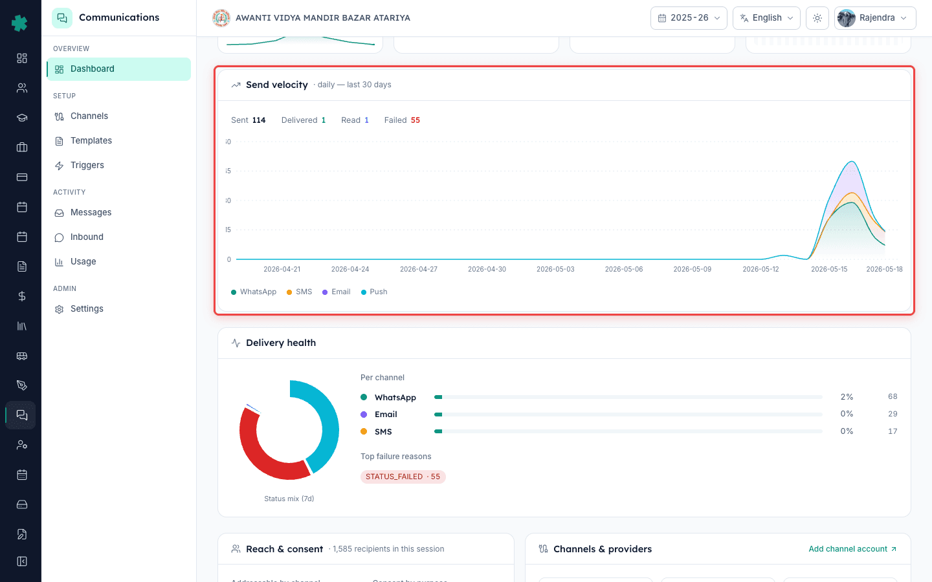The height and width of the screenshot is (582, 932).
Task: Open the English language dropdown
Action: (766, 18)
